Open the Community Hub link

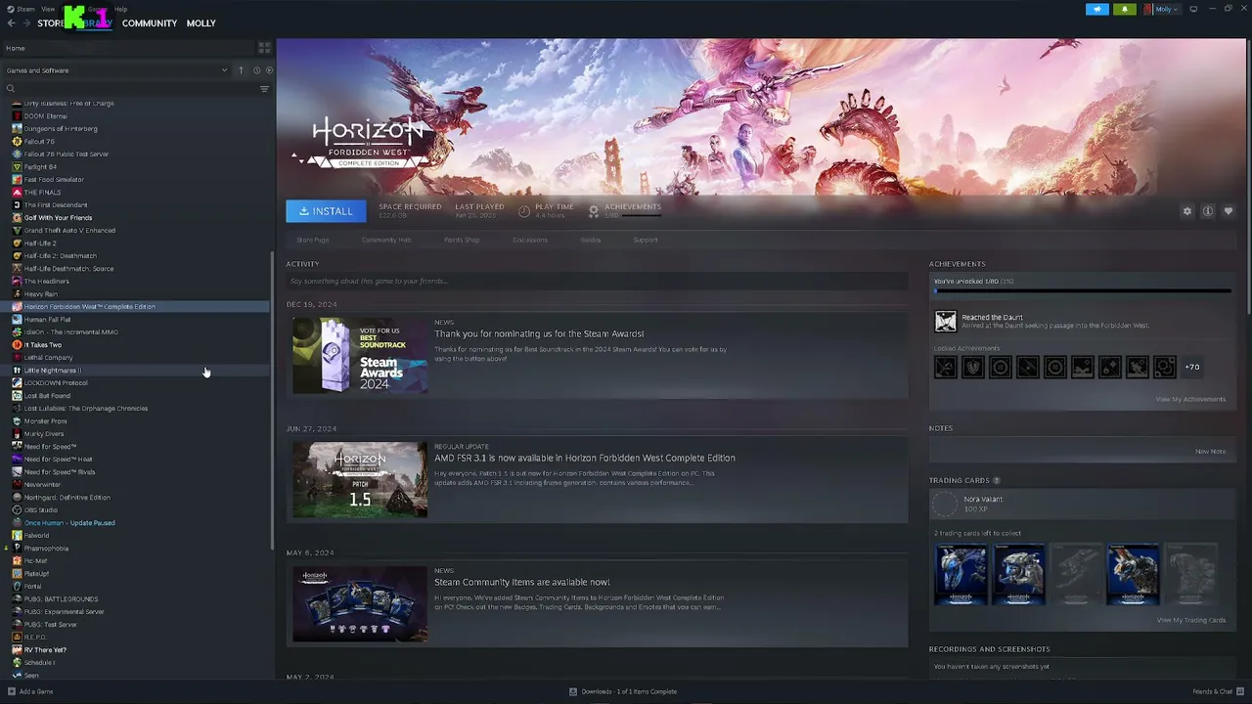(386, 240)
